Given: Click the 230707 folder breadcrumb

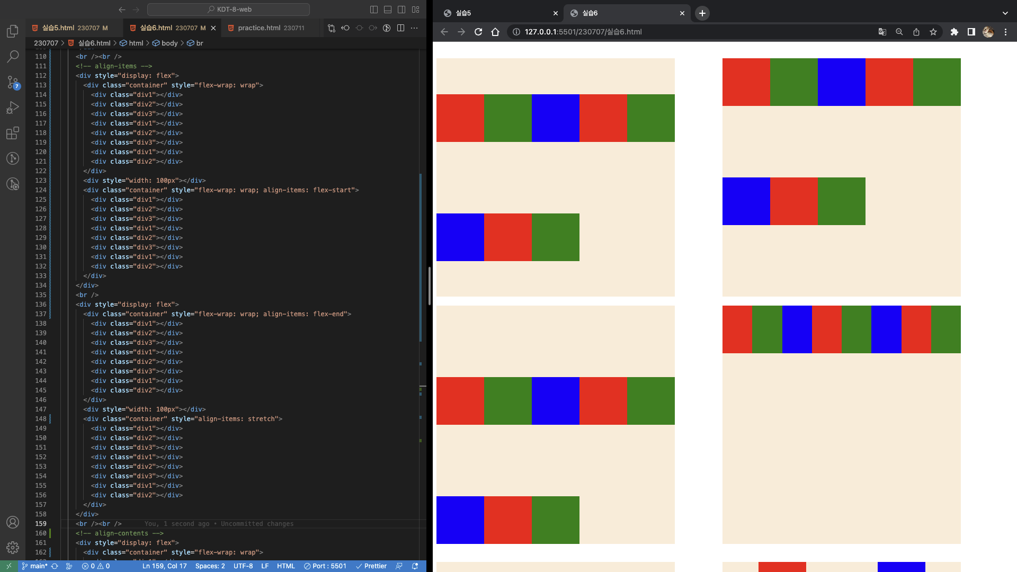Looking at the screenshot, I should [x=46, y=43].
